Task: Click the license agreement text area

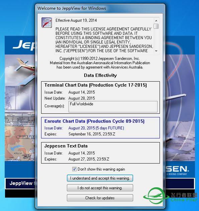Action: point(104,35)
